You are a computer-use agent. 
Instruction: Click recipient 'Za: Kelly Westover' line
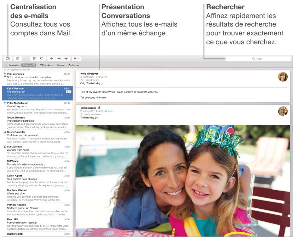tap(91, 114)
